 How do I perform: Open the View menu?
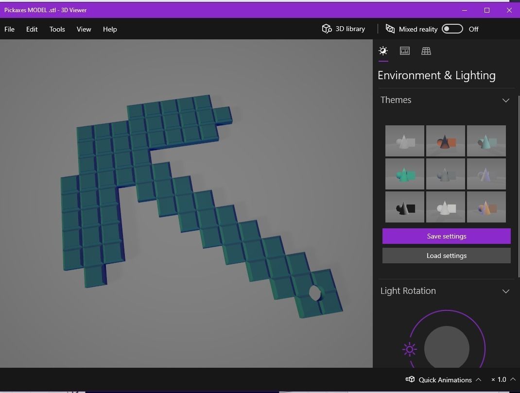click(84, 29)
